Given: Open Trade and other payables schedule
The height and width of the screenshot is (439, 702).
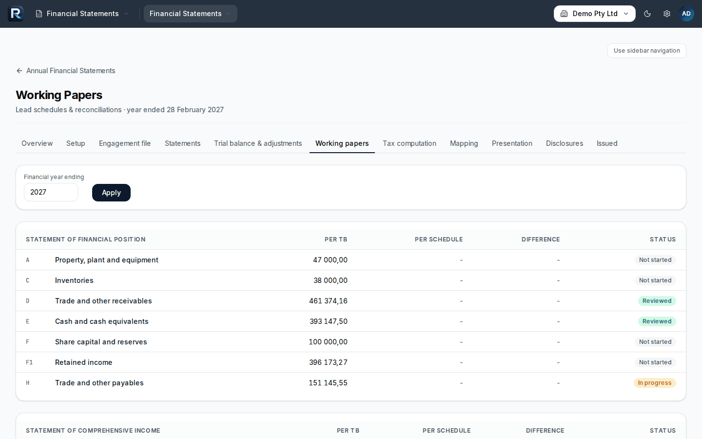Looking at the screenshot, I should pos(99,383).
